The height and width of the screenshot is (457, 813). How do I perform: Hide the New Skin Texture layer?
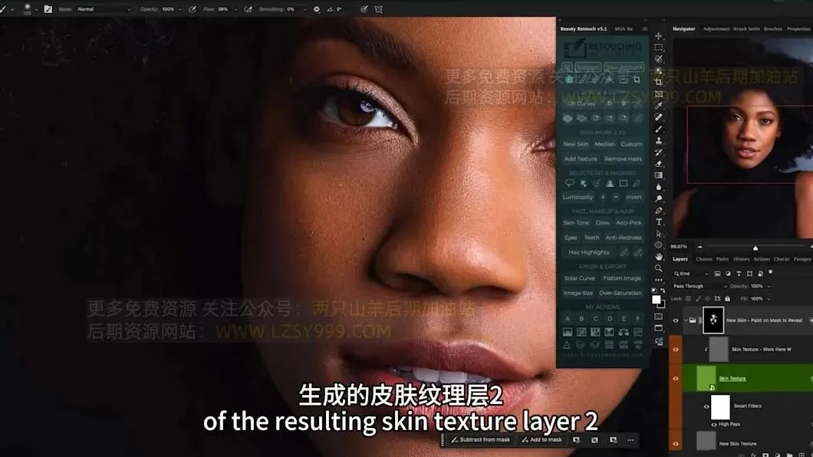pos(676,443)
